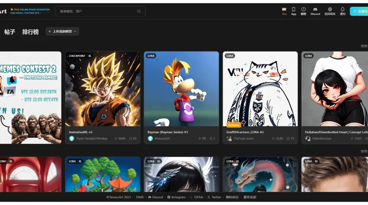The image size is (368, 205).
Task: Click Triple Headed Monkey avatar icon
Action: coord(72,139)
